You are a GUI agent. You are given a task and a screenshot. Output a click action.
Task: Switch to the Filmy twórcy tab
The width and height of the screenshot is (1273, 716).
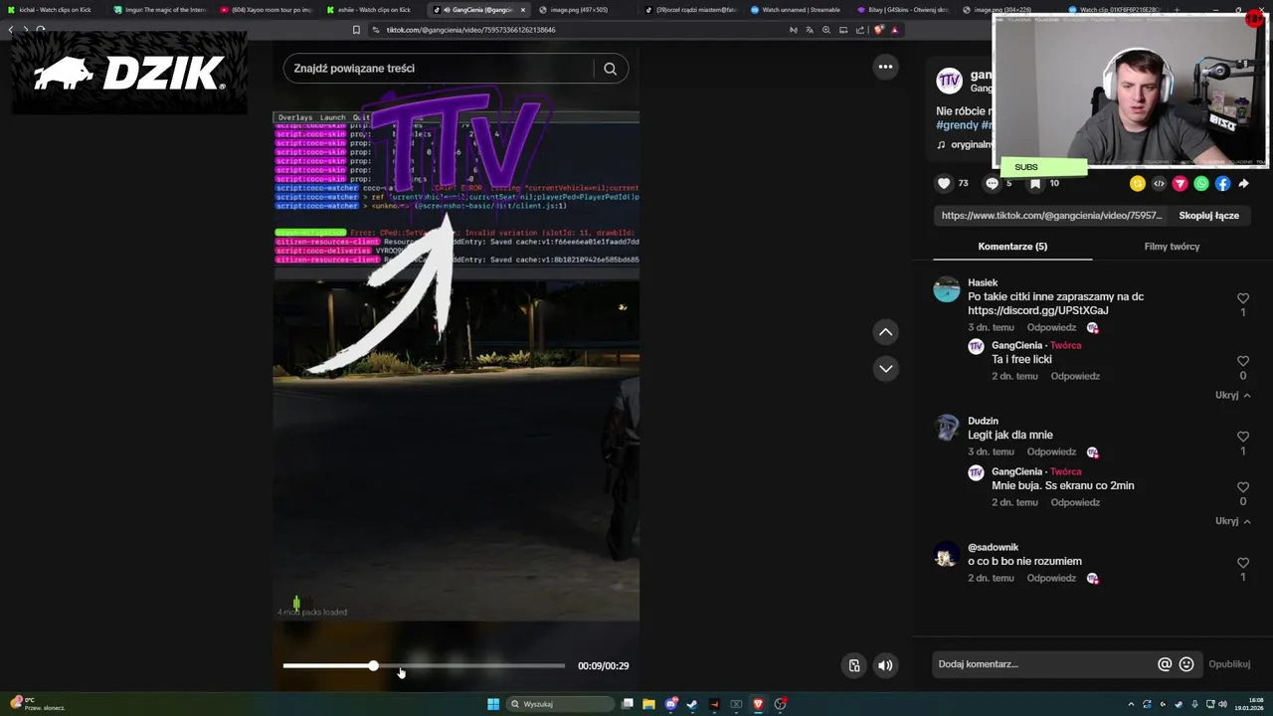[x=1172, y=247]
